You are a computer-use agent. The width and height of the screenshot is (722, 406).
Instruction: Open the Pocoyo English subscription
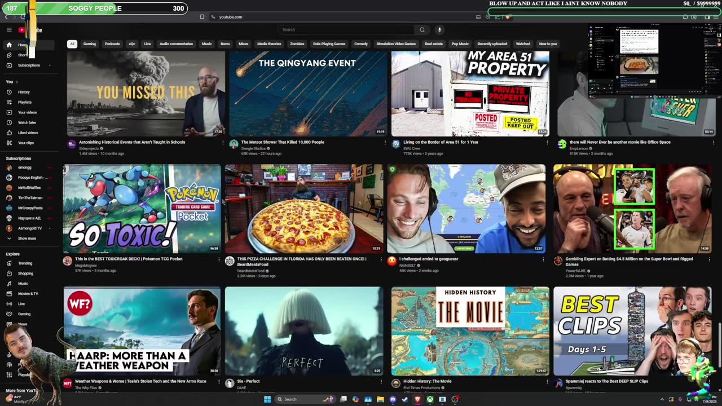click(31, 178)
